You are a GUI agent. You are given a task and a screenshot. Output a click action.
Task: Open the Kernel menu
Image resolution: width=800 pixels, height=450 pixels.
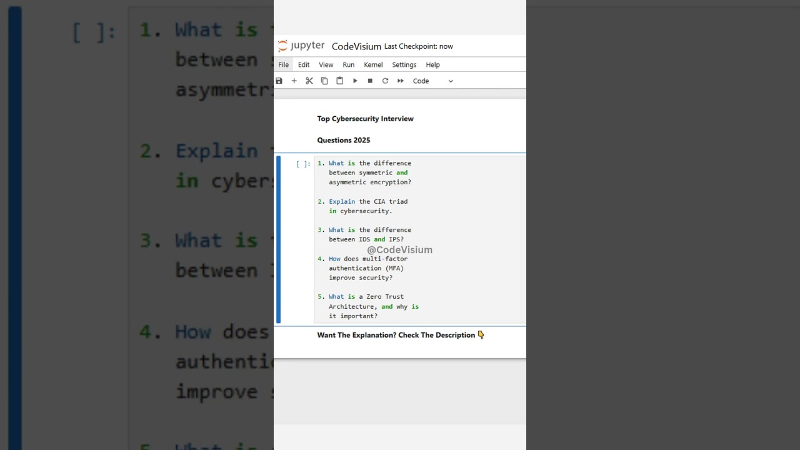click(x=373, y=64)
